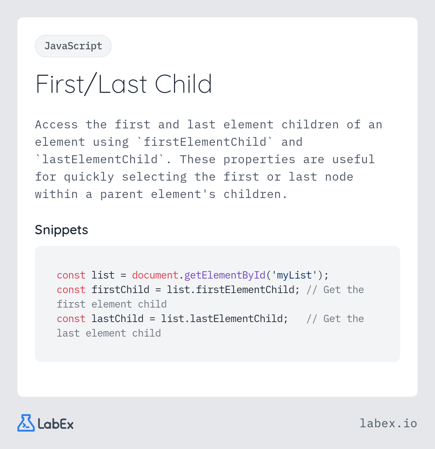Click the Snippets heading

pyautogui.click(x=61, y=230)
